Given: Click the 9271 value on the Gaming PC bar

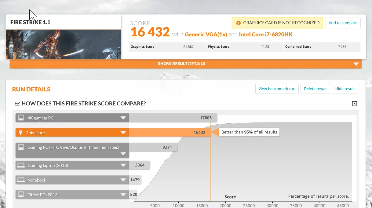Looking at the screenshot, I should coord(167,147).
